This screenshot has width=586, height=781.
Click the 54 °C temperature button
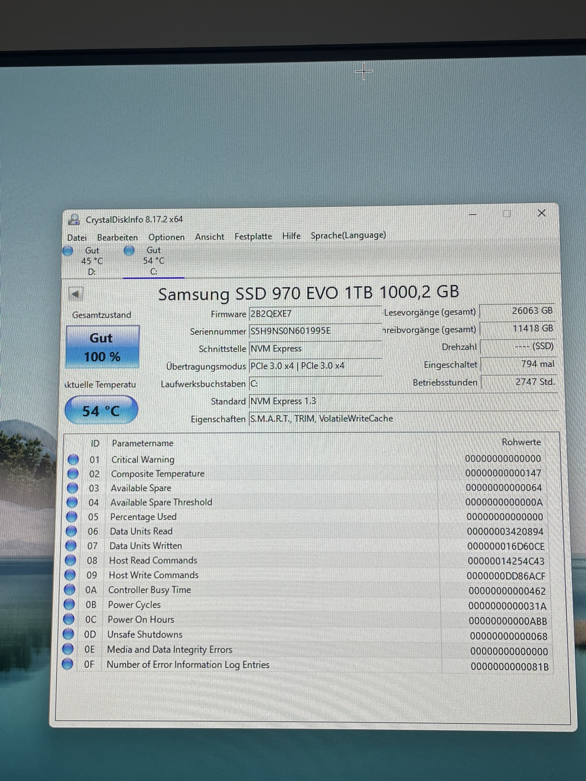coord(101,410)
